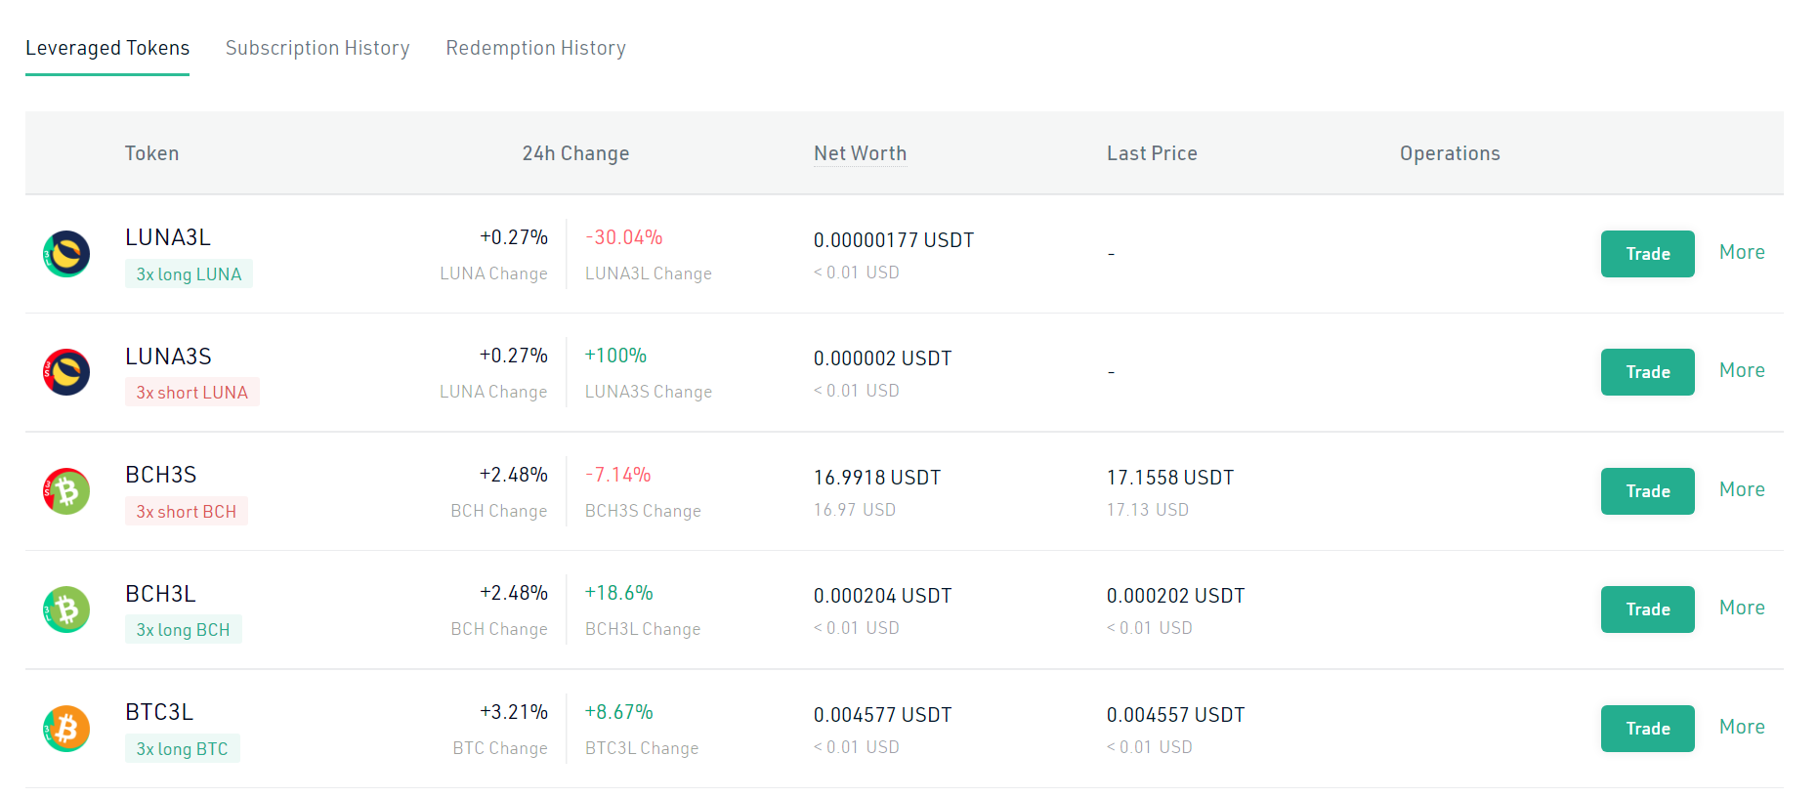This screenshot has height=798, width=1818.
Task: Click the 3x short LUNA tag
Action: point(191,393)
